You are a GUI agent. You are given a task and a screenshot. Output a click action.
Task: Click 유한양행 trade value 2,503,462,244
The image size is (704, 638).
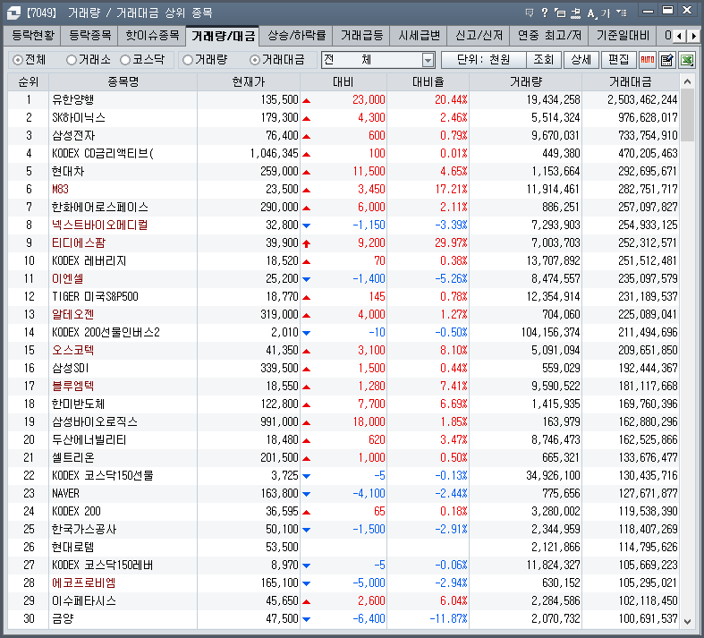[x=642, y=100]
